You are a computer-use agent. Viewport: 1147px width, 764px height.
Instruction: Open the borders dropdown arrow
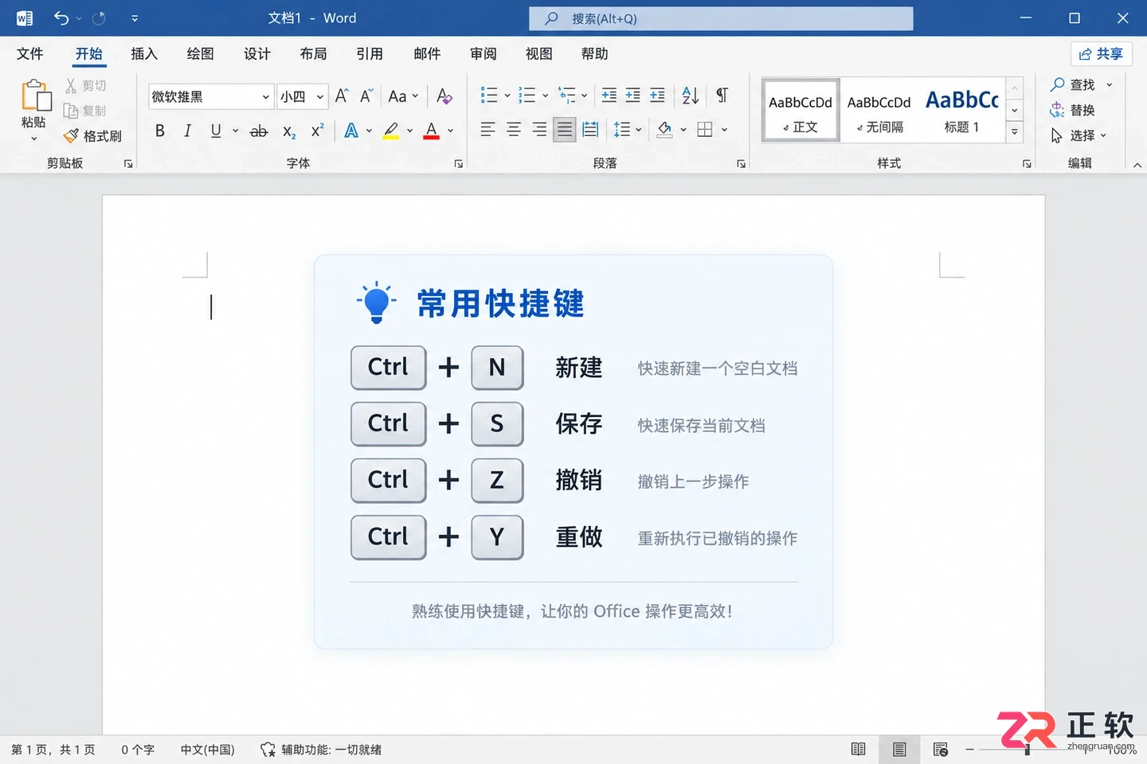point(724,130)
